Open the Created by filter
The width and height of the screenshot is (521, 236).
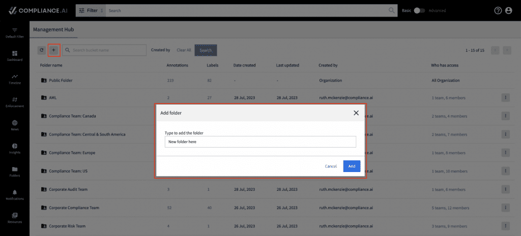[x=160, y=50]
